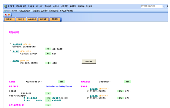The image size is (170, 108).
Task: Click the 结点查看 toolbar button
Action: (x=43, y=19)
